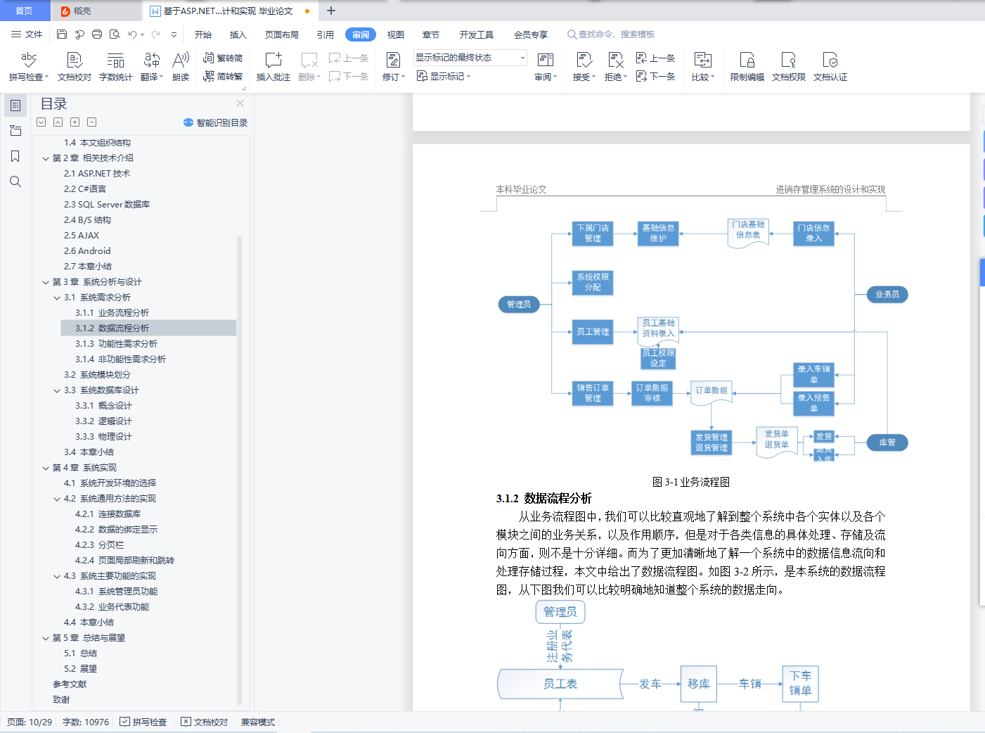Image resolution: width=985 pixels, height=733 pixels.
Task: Collapse the 3.1 系统需求分析 node
Action: point(57,298)
